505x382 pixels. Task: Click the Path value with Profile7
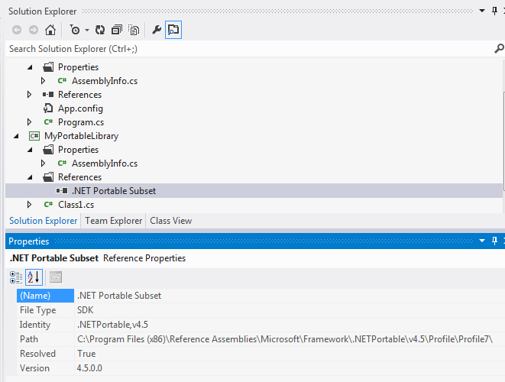click(285, 339)
